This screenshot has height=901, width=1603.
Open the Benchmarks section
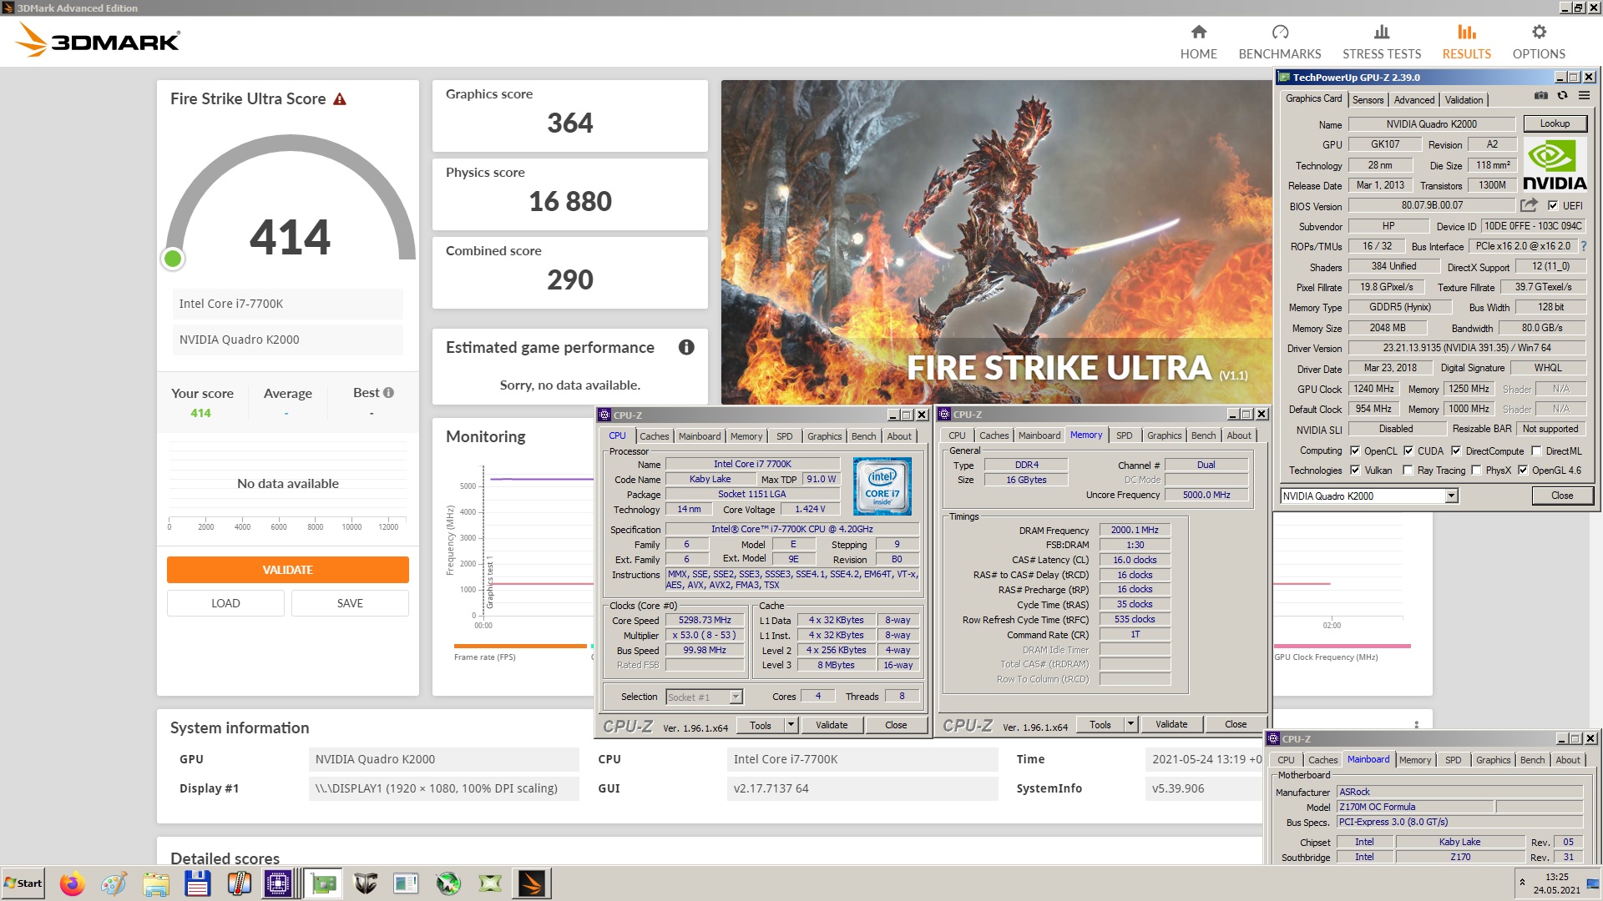click(x=1279, y=42)
